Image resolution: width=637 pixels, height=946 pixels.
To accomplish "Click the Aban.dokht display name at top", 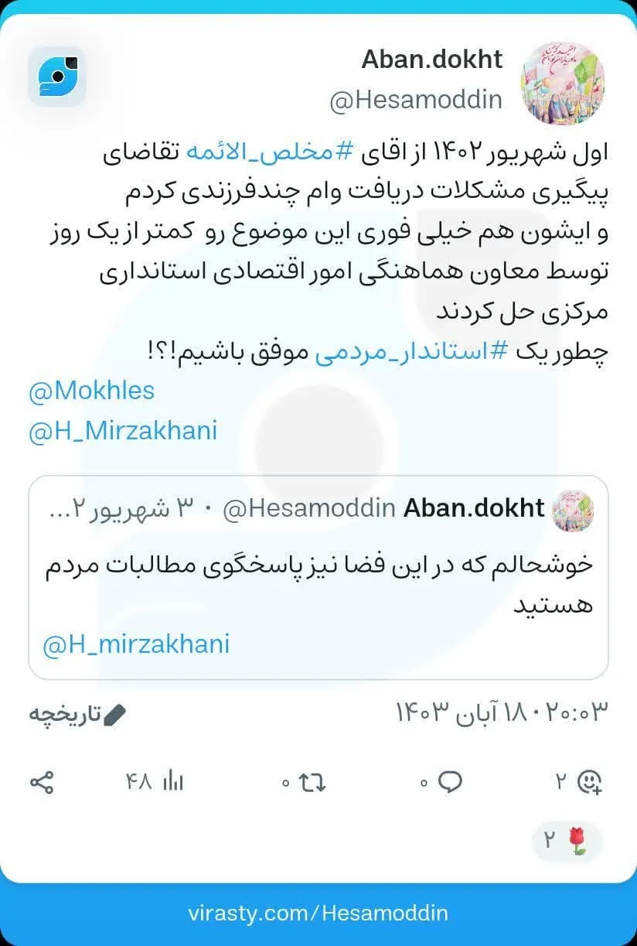I will tap(432, 60).
